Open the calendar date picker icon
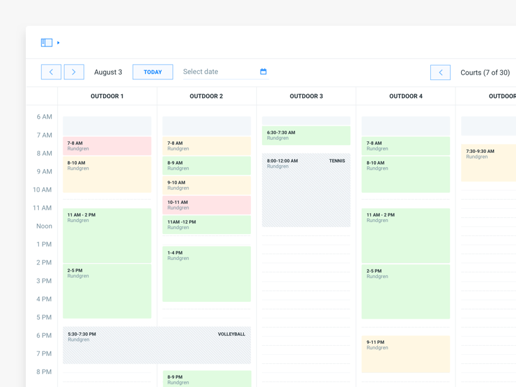516x387 pixels. [x=263, y=72]
